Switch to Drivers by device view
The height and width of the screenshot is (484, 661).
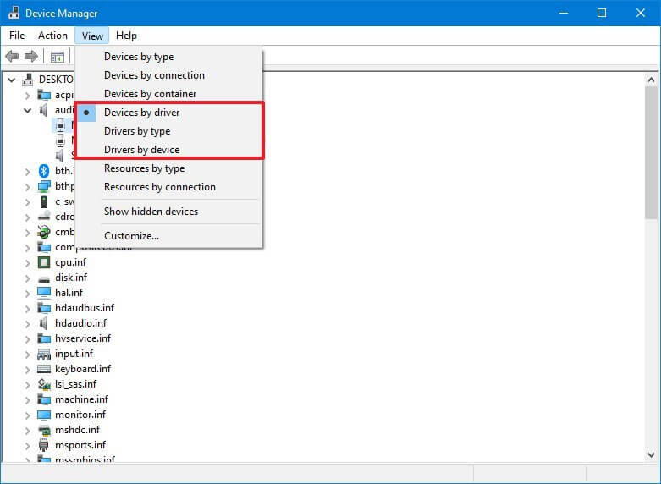click(168, 150)
